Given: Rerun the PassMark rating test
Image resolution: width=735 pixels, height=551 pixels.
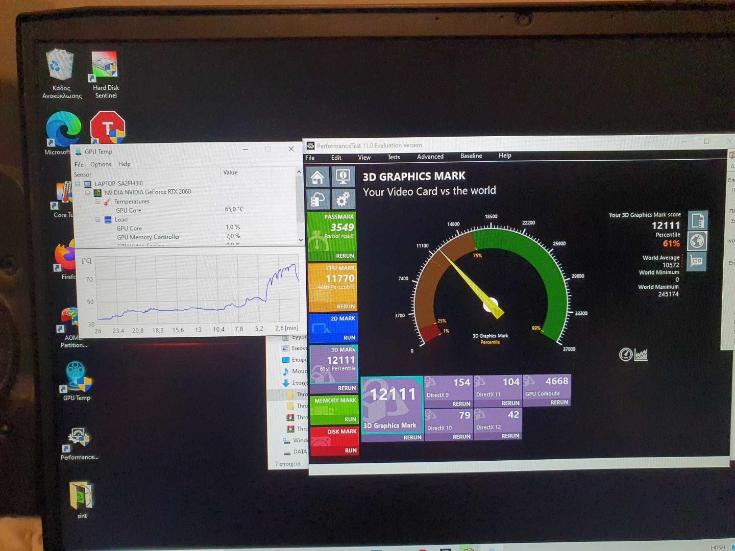Looking at the screenshot, I should point(345,256).
